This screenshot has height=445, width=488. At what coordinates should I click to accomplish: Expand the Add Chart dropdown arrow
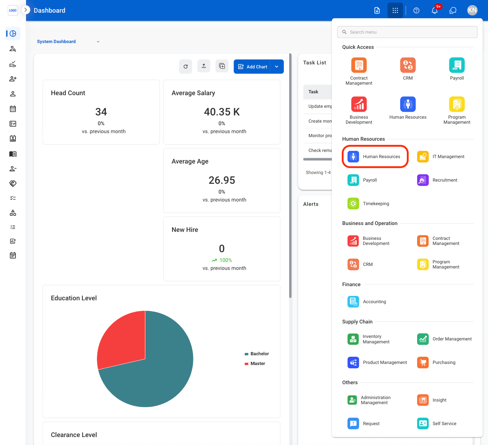pos(277,67)
